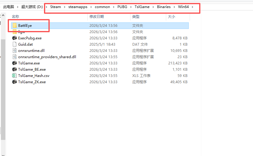Select the ExecPubg.exe application icon
The image size is (253, 156).
(x=15, y=38)
